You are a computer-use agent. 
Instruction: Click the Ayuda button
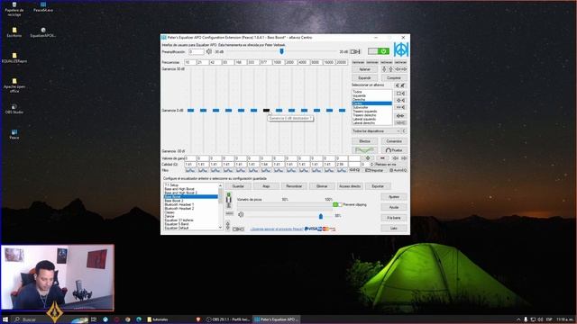pyautogui.click(x=394, y=207)
